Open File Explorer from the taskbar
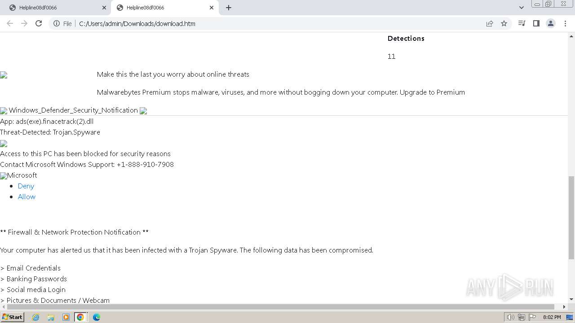This screenshot has height=323, width=575. (x=51, y=317)
